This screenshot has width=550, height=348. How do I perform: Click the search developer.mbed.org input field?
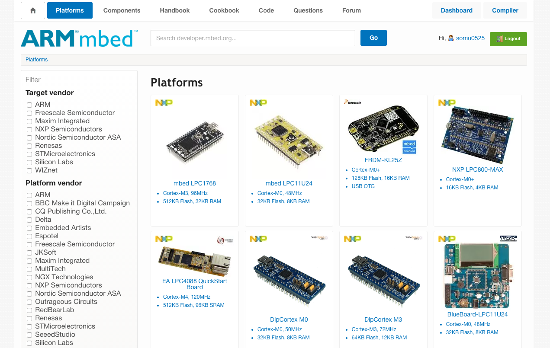(x=252, y=38)
